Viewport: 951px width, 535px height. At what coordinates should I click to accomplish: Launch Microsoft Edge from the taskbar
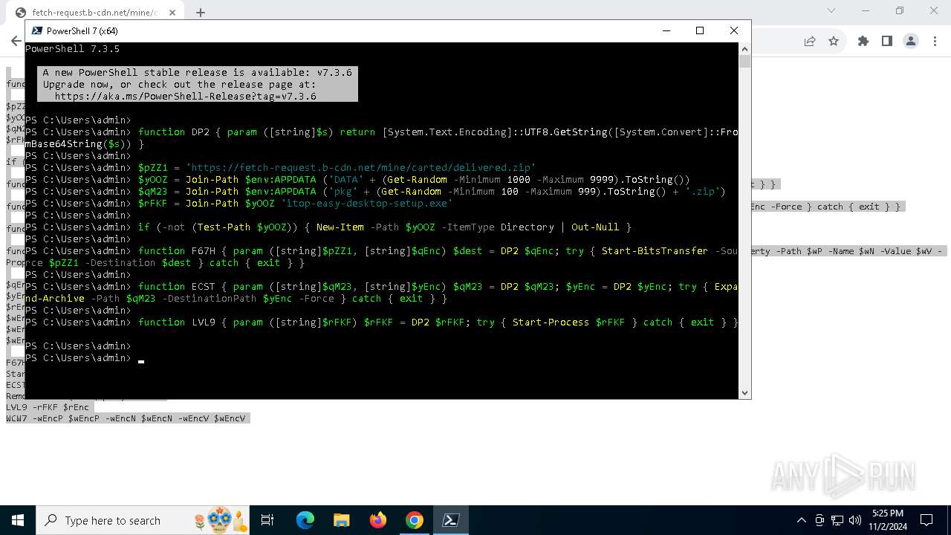pyautogui.click(x=305, y=520)
